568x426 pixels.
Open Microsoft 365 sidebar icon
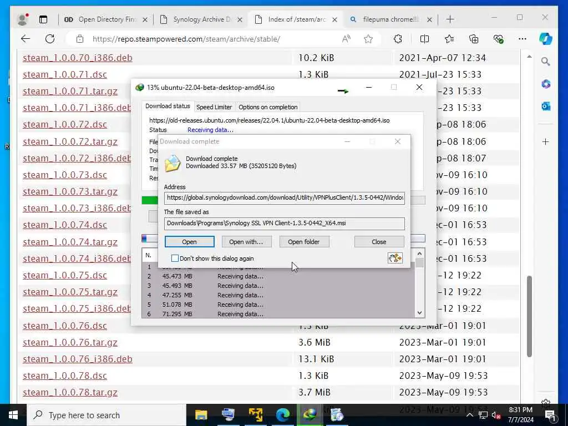pos(546,84)
